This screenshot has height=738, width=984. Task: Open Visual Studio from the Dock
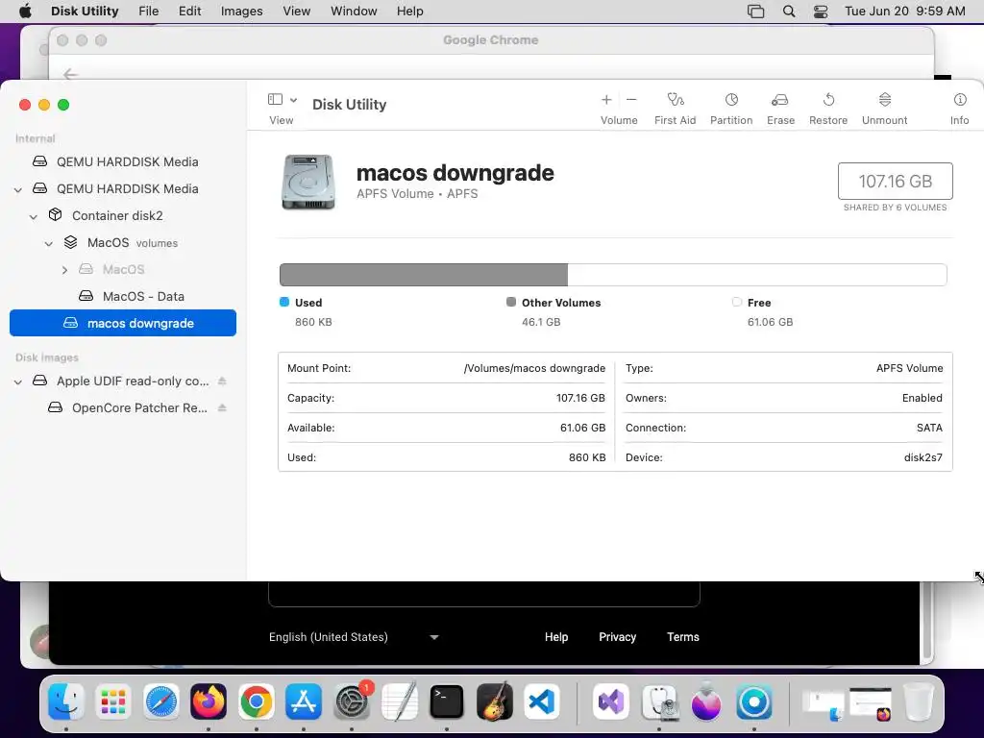coord(610,701)
